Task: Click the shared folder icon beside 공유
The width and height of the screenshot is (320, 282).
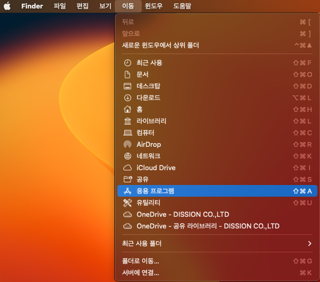Action: coord(128,179)
